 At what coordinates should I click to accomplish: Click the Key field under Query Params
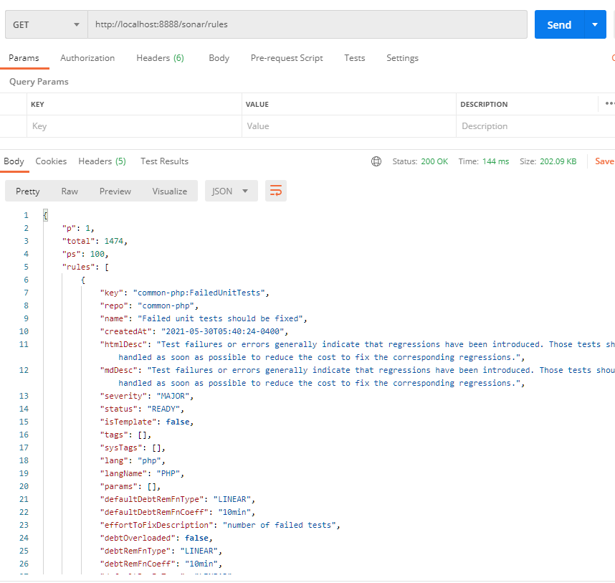[129, 126]
